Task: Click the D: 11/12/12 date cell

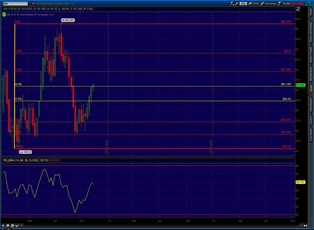Action: pyautogui.click(x=26, y=9)
